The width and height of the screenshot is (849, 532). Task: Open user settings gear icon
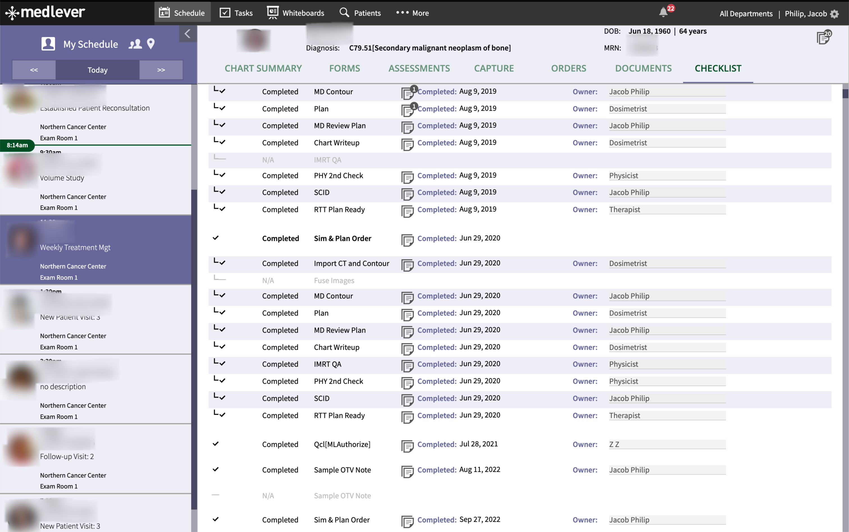pyautogui.click(x=835, y=14)
